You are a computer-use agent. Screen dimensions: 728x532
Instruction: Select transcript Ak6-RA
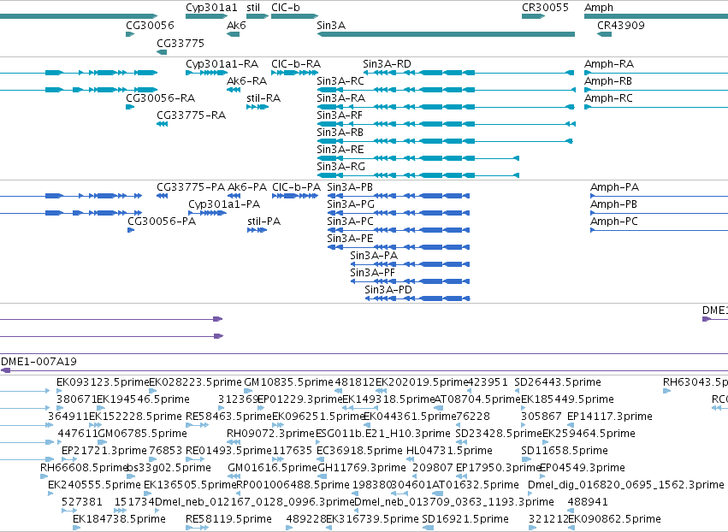(233, 90)
